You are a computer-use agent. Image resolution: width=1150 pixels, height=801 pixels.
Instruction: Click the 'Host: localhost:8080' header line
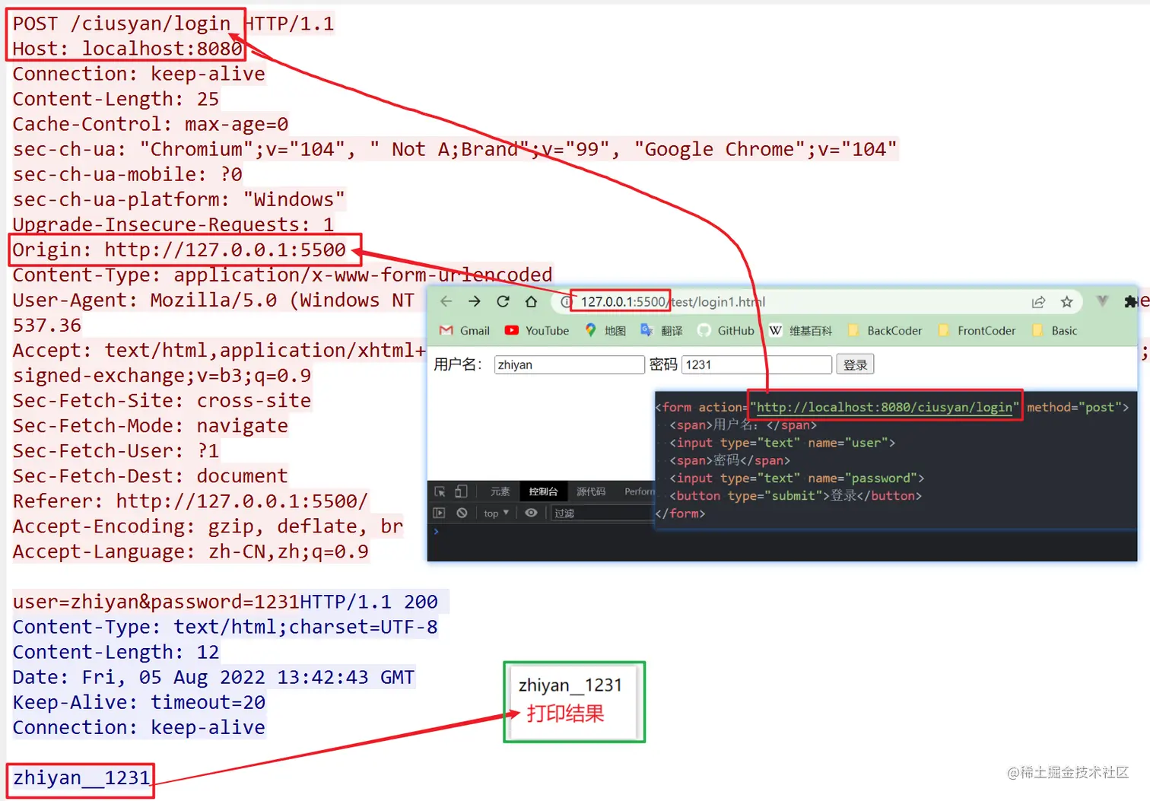[x=127, y=49]
